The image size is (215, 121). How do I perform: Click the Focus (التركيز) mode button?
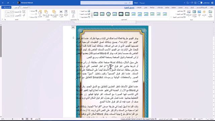click(x=38, y=119)
